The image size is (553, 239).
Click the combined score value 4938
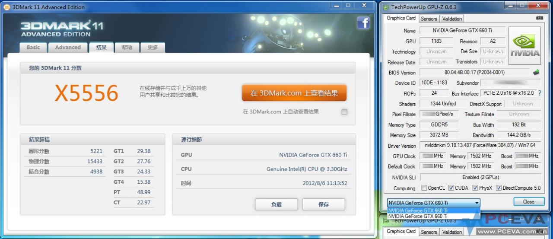coord(96,172)
